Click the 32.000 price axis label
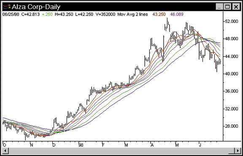Screen dimensions: 243x156 point(232,109)
